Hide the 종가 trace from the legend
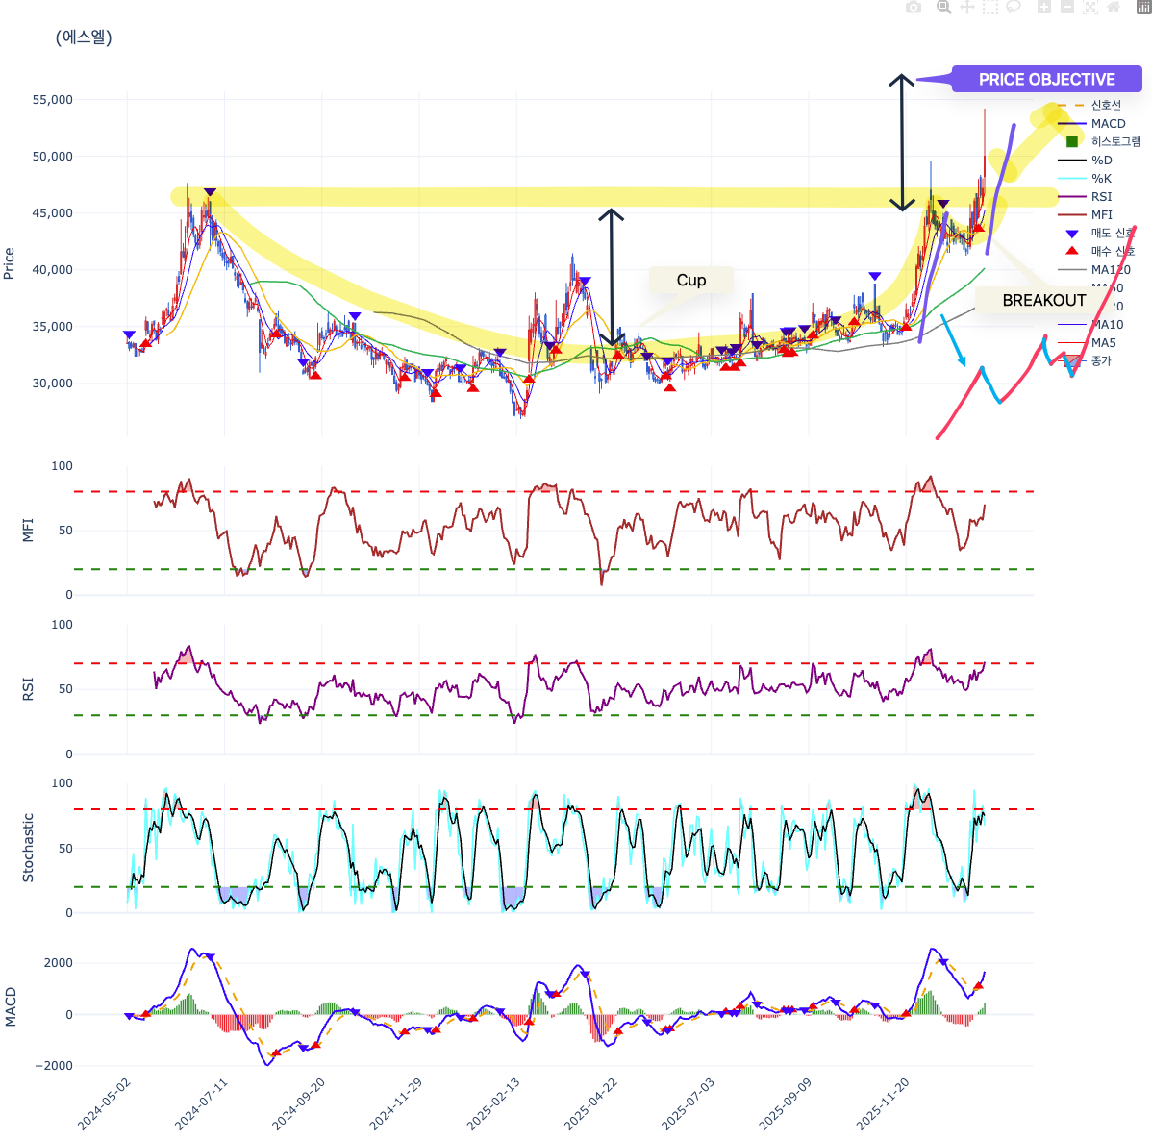The width and height of the screenshot is (1152, 1139). coord(1100,360)
